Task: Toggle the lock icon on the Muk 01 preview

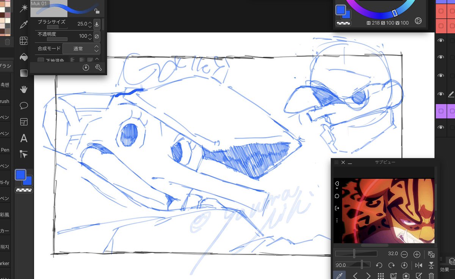Action: click(97, 11)
